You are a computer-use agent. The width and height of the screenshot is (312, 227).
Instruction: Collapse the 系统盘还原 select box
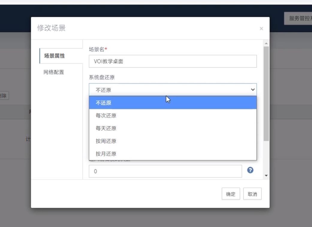(x=173, y=90)
